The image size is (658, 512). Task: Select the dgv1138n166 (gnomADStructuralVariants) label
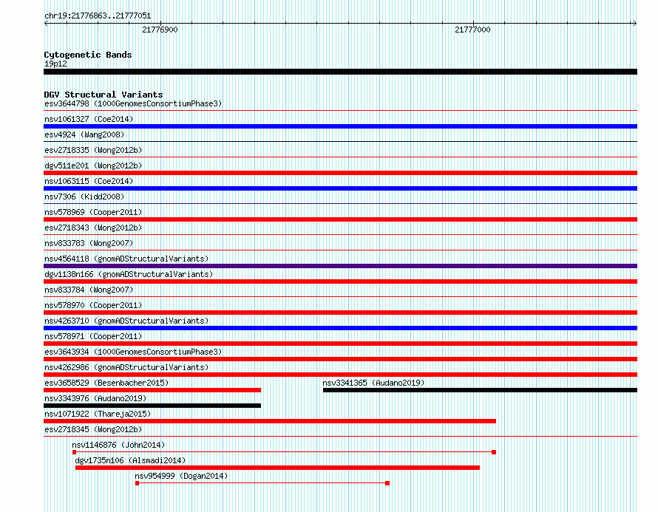click(129, 274)
